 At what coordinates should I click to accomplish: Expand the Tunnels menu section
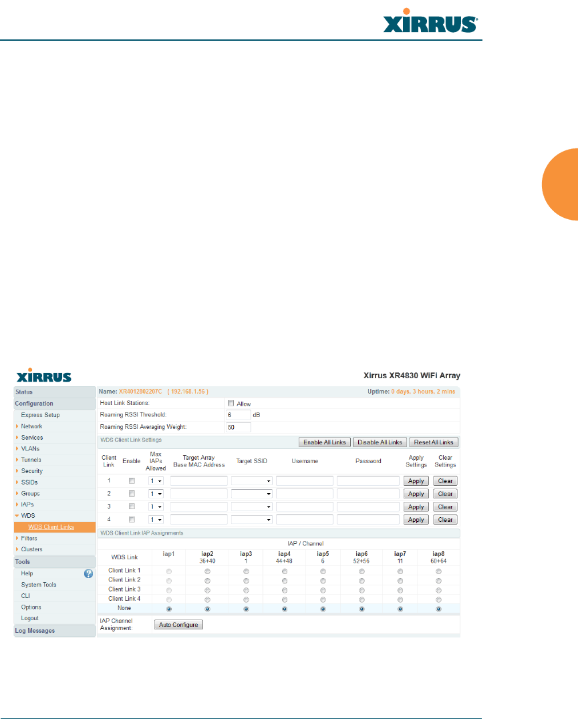click(x=31, y=460)
